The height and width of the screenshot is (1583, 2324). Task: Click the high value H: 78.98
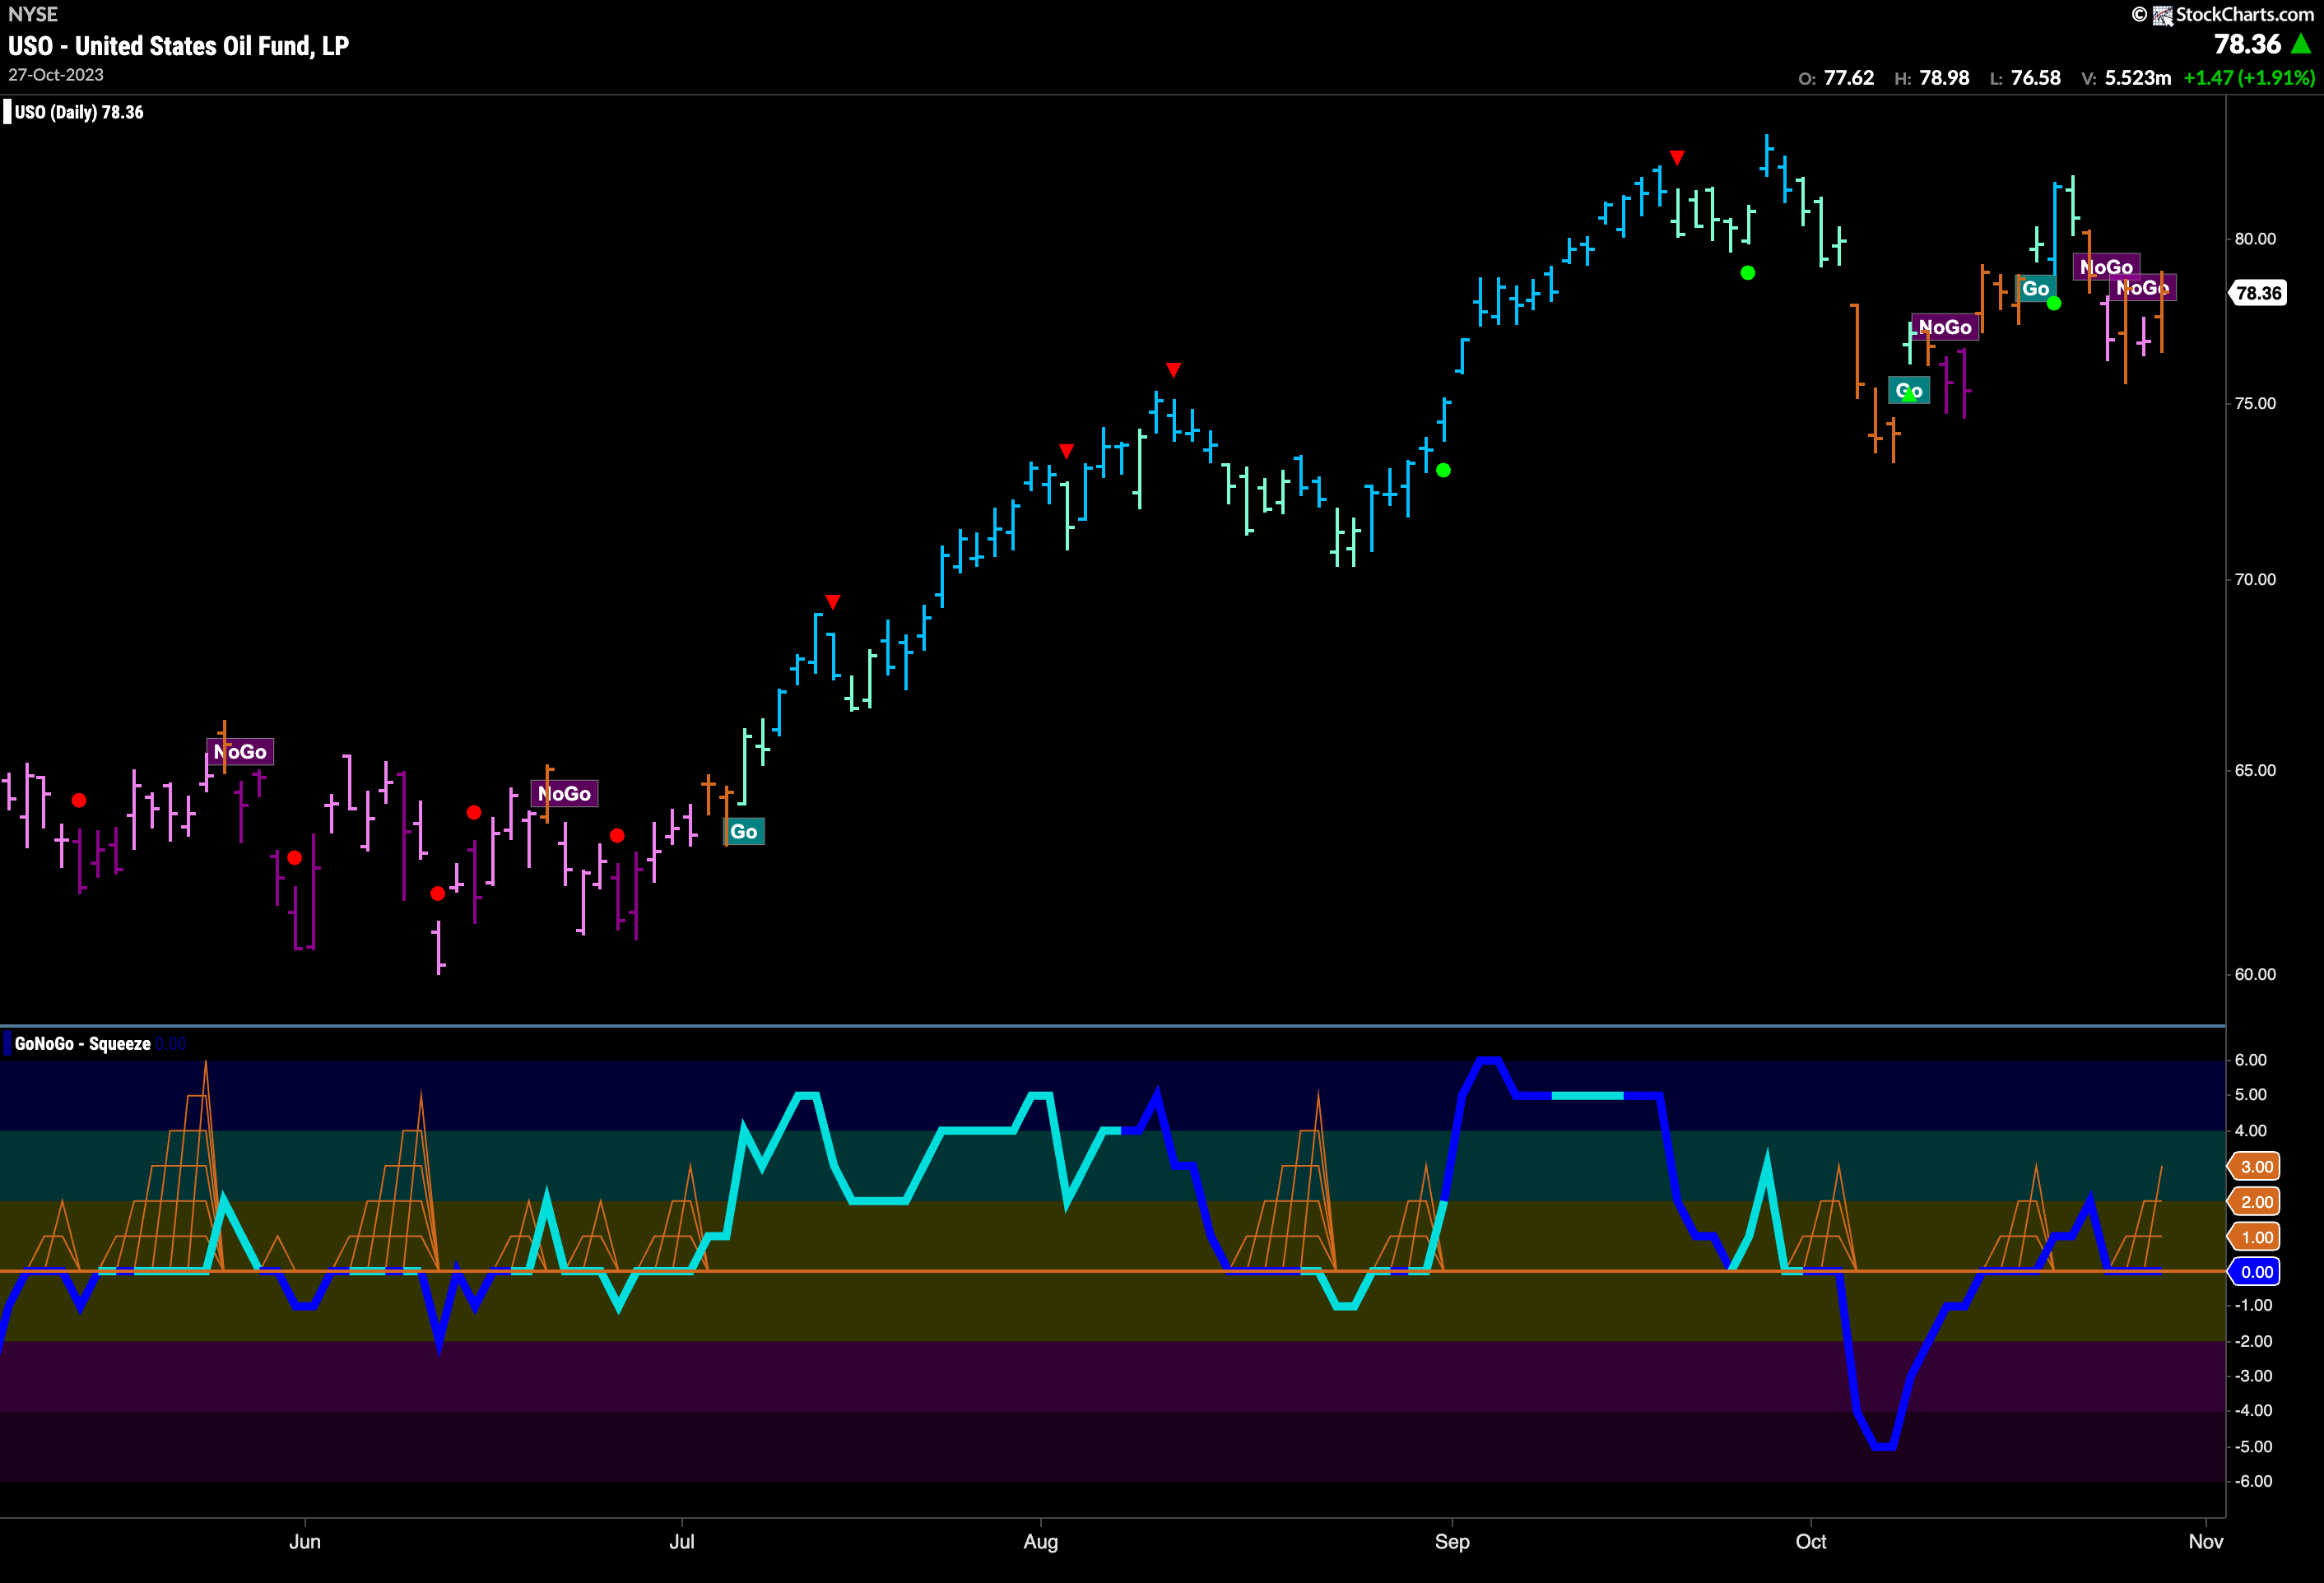coord(1932,78)
